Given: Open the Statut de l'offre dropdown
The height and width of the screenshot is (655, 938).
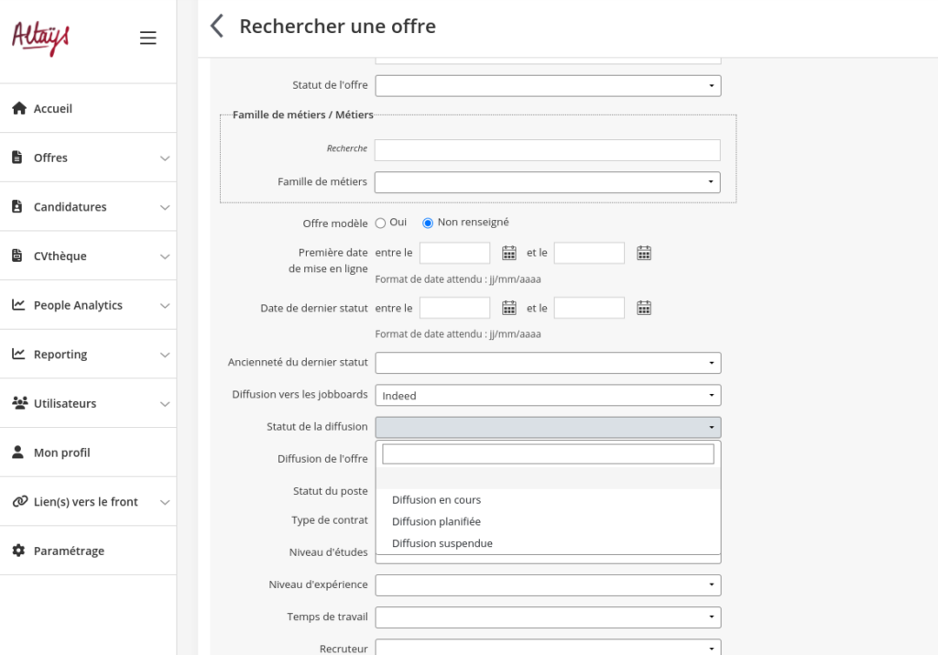Looking at the screenshot, I should 548,86.
